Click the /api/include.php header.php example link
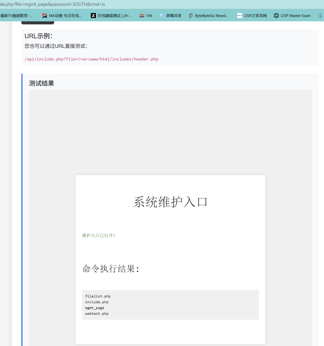This screenshot has width=324, height=346. (91, 59)
